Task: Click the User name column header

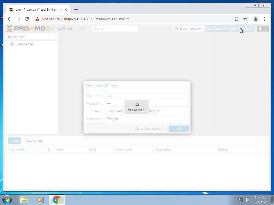Action: [x=132, y=149]
